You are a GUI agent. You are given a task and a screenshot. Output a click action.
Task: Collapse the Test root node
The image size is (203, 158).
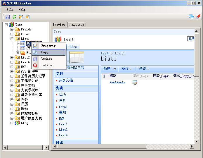pyautogui.click(x=6, y=25)
